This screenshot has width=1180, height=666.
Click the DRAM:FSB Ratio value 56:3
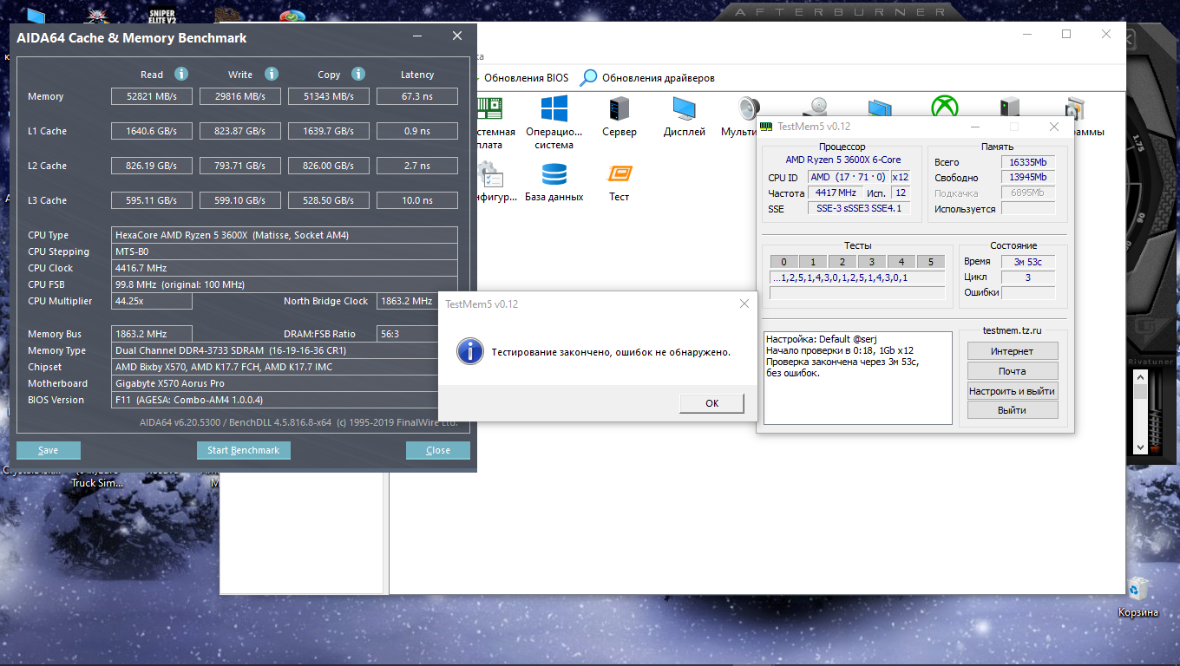(x=407, y=334)
